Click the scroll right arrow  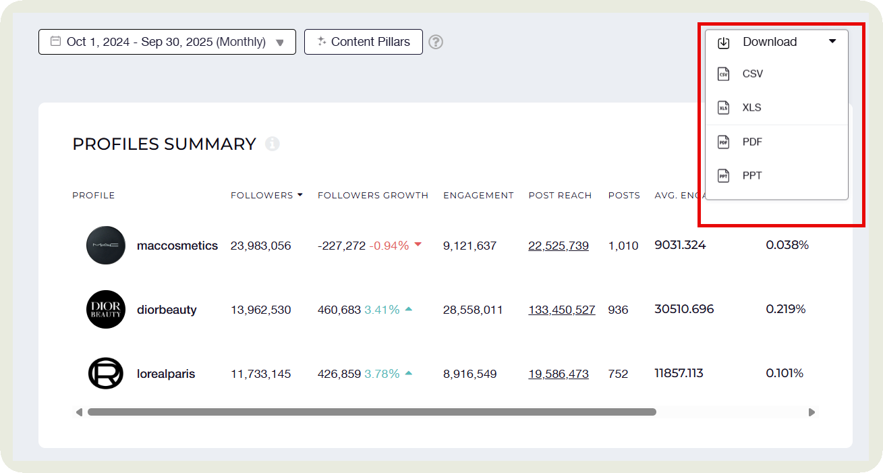tap(811, 412)
